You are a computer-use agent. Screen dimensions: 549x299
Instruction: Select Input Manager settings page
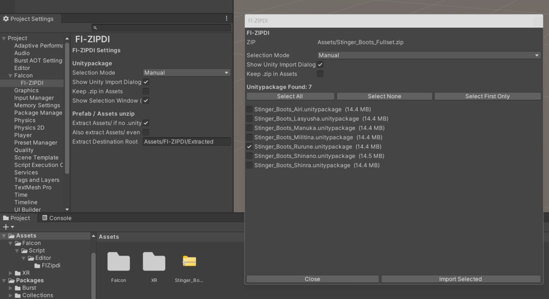(34, 98)
